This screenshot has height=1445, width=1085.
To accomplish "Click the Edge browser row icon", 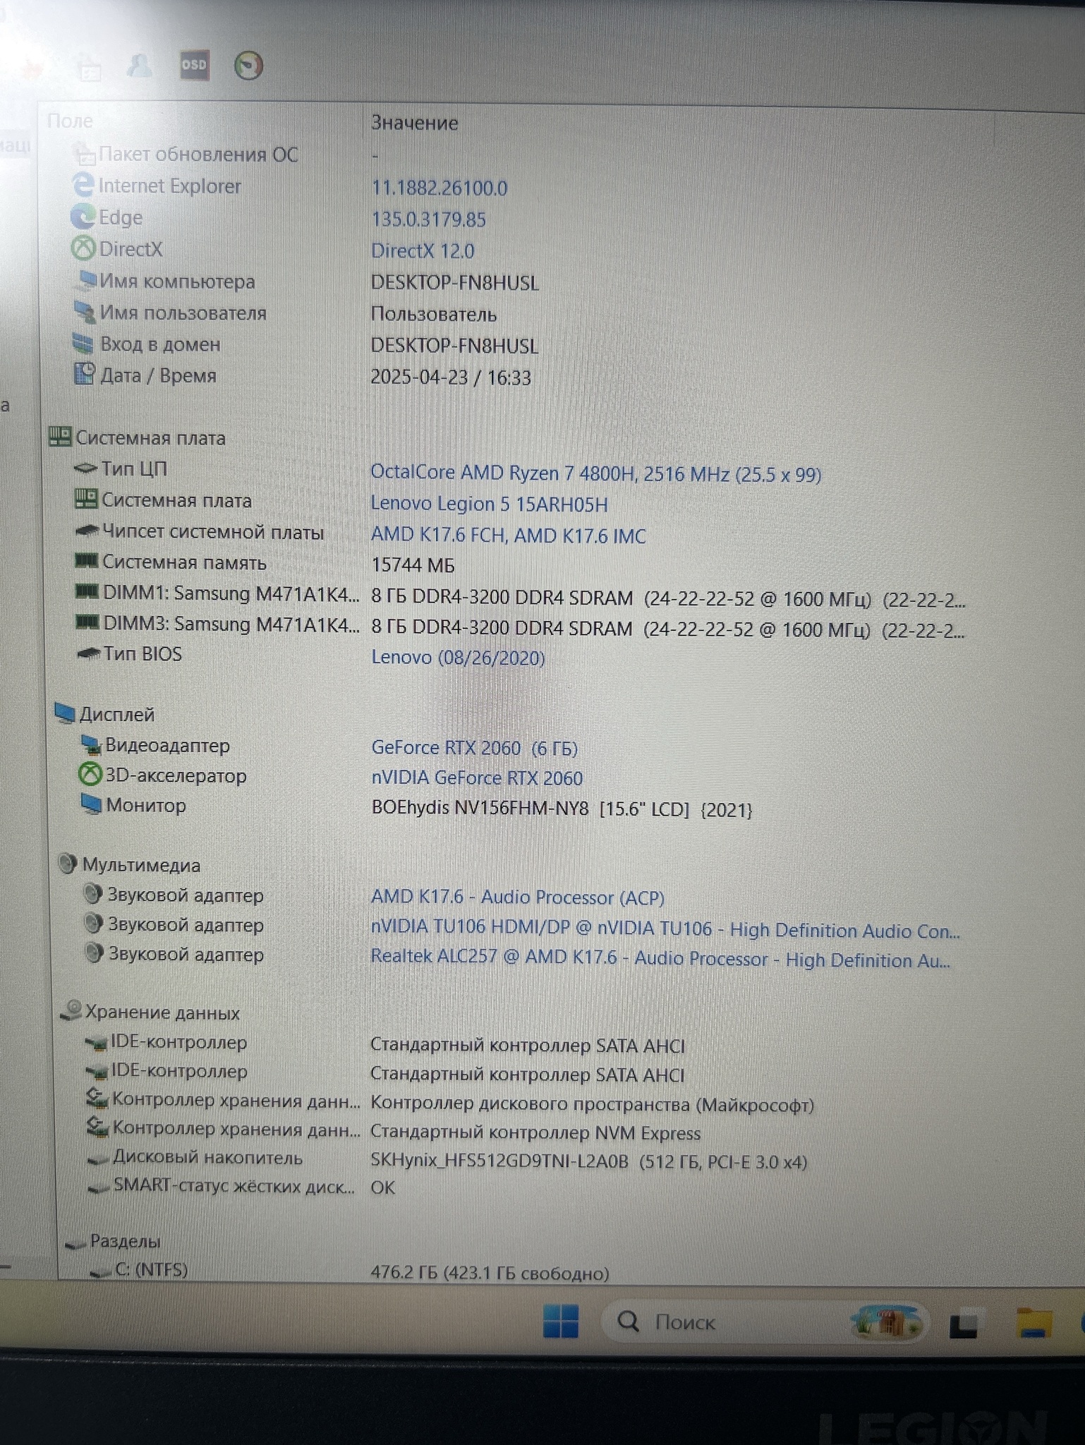I will 83,217.
